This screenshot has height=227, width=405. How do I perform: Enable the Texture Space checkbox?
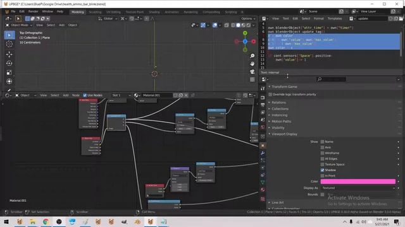click(322, 165)
